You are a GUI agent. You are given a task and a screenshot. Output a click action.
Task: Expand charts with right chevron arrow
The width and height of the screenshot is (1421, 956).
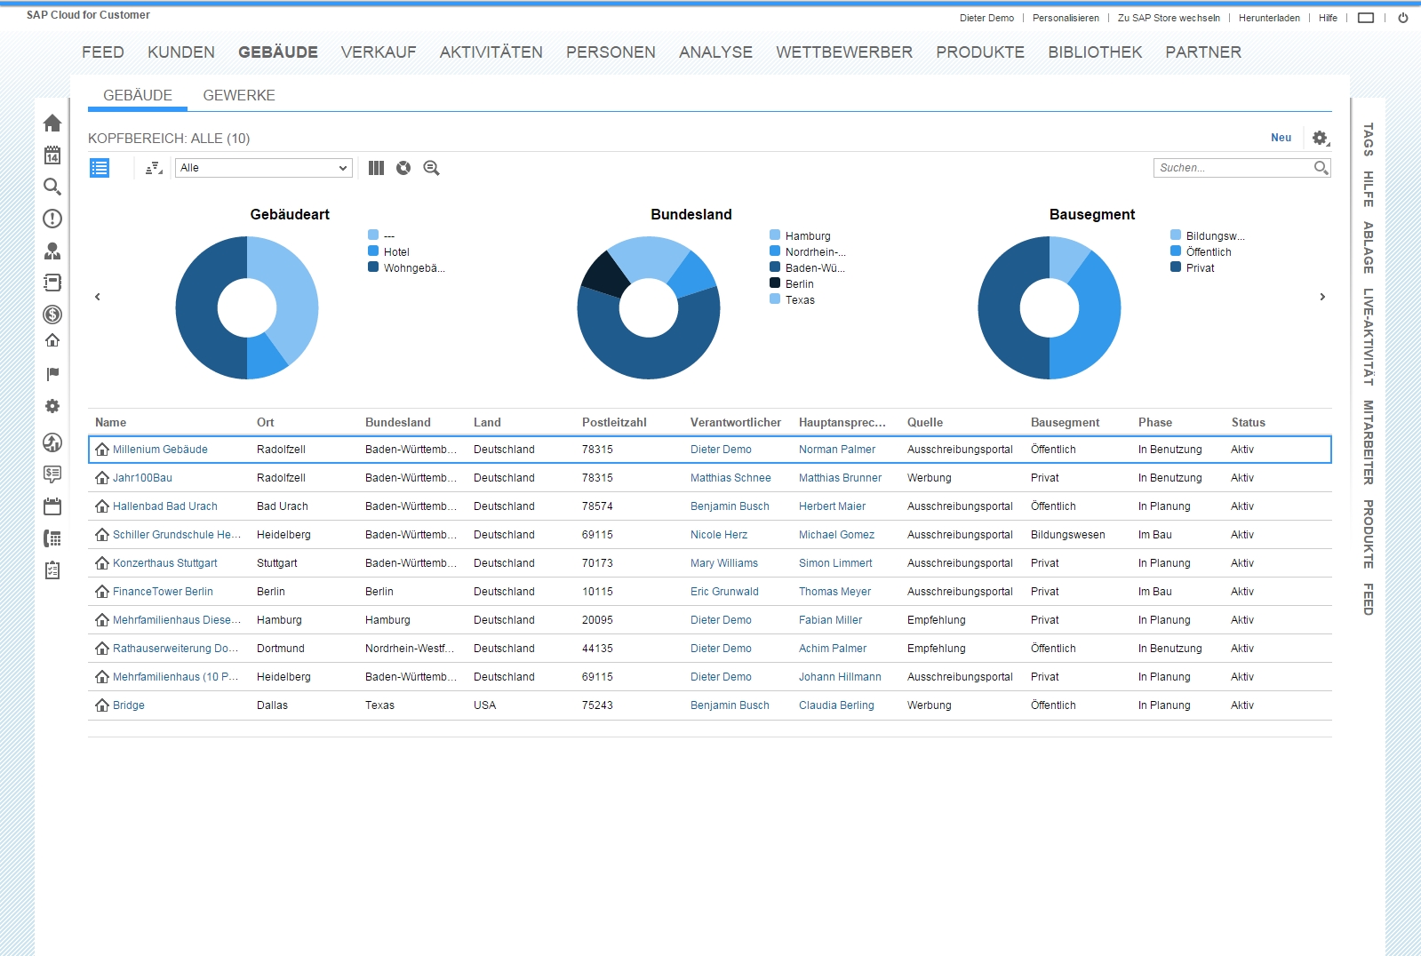tap(1322, 297)
